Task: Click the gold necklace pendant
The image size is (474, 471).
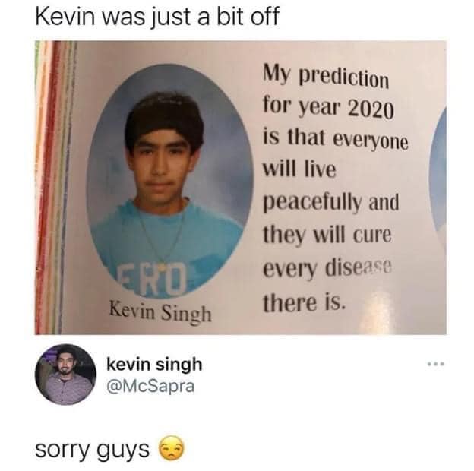Action: tap(162, 267)
